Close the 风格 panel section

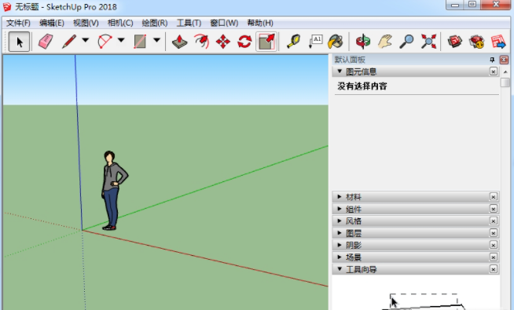coord(494,221)
